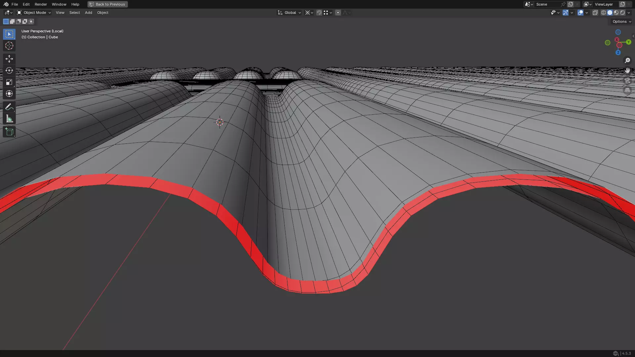635x357 pixels.
Task: Select the Measure ruler tool
Action: (x=9, y=119)
